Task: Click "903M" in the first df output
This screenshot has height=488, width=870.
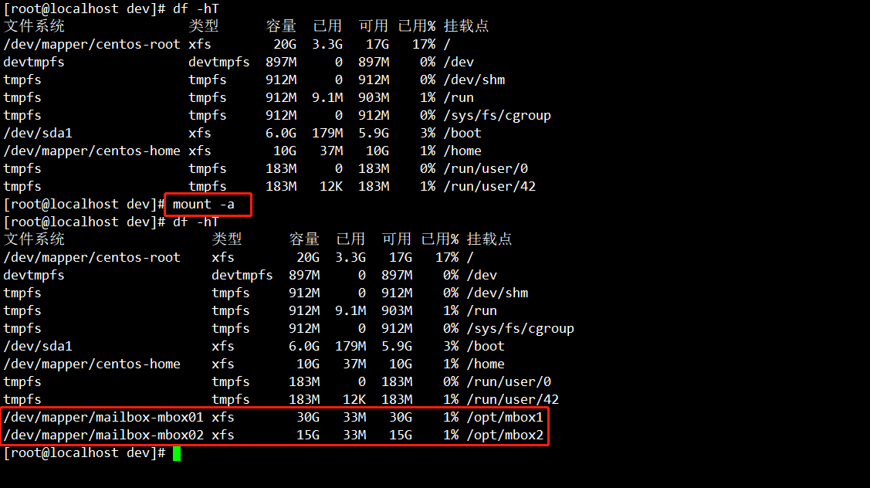Action: 373,98
